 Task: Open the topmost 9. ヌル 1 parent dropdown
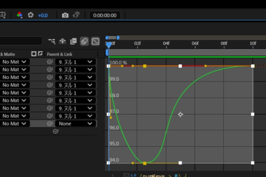(x=75, y=62)
